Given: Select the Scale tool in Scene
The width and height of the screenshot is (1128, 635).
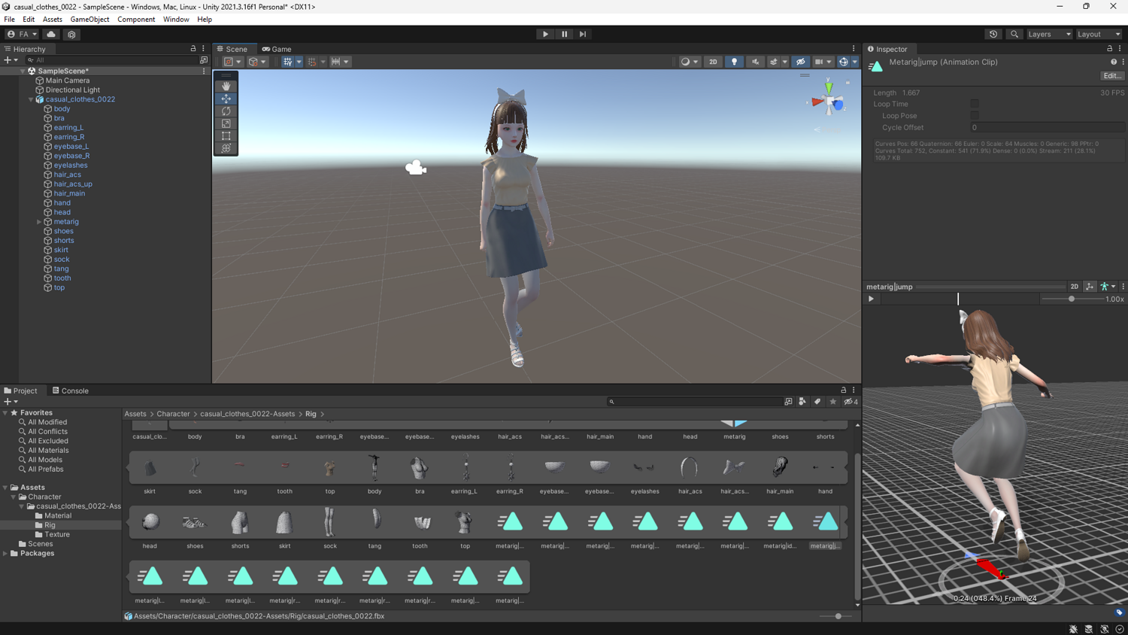Looking at the screenshot, I should 226,123.
